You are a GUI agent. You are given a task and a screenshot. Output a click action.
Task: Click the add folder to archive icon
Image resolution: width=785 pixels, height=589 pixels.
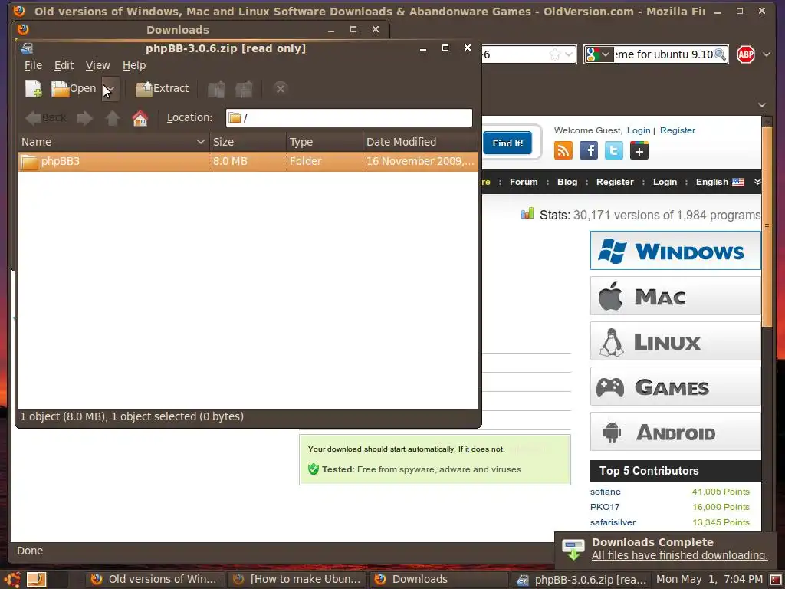pos(244,89)
